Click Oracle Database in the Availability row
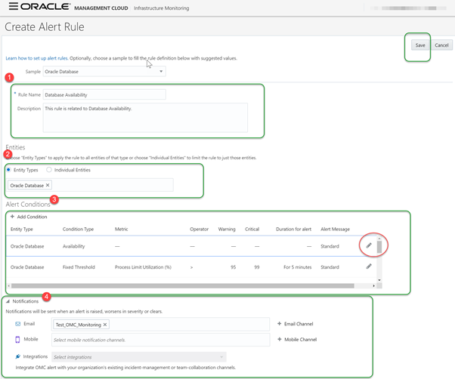Viewport: 455px width, 379px height. pos(27,246)
